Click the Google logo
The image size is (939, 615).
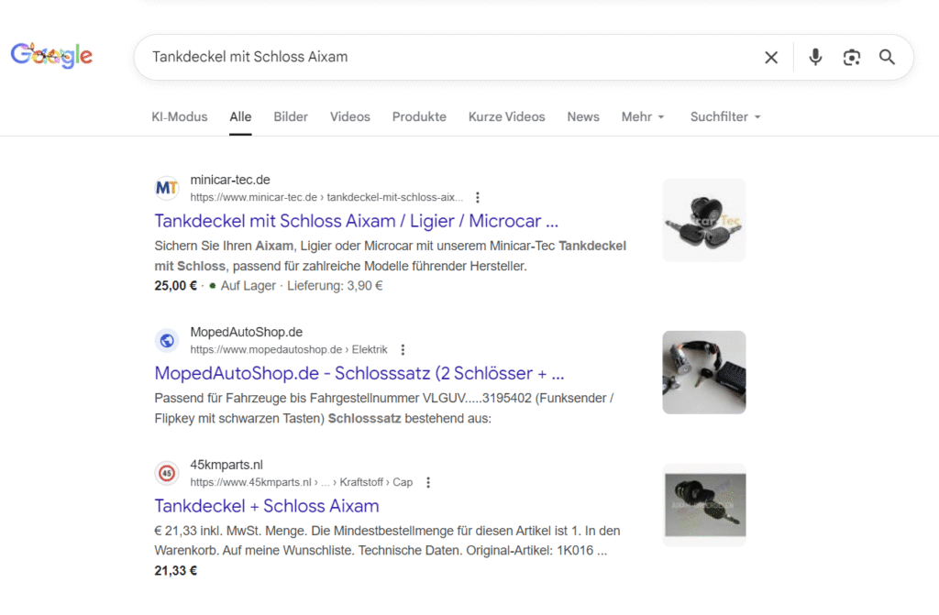coord(51,55)
